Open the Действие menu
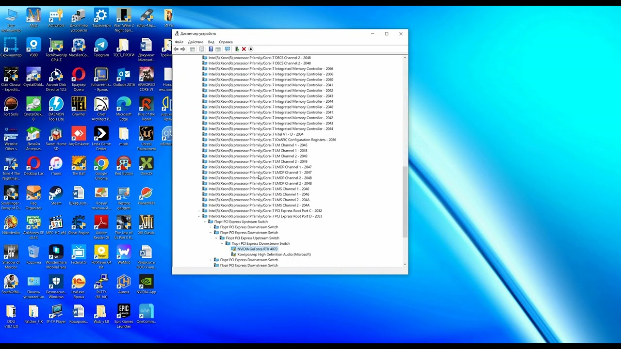Image resolution: width=621 pixels, height=349 pixels. [196, 42]
